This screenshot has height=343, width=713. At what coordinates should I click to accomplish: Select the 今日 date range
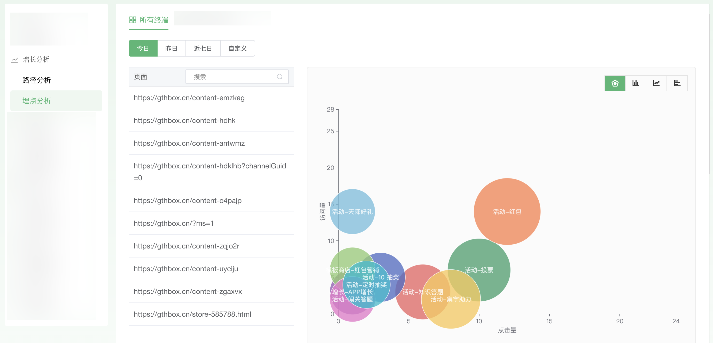143,49
